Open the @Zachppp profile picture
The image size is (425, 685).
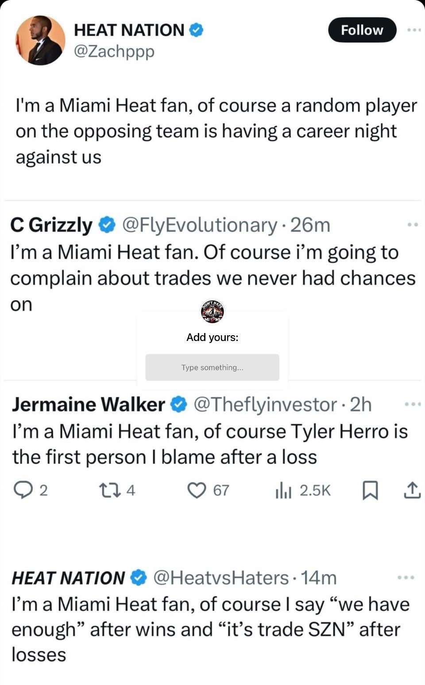(40, 40)
